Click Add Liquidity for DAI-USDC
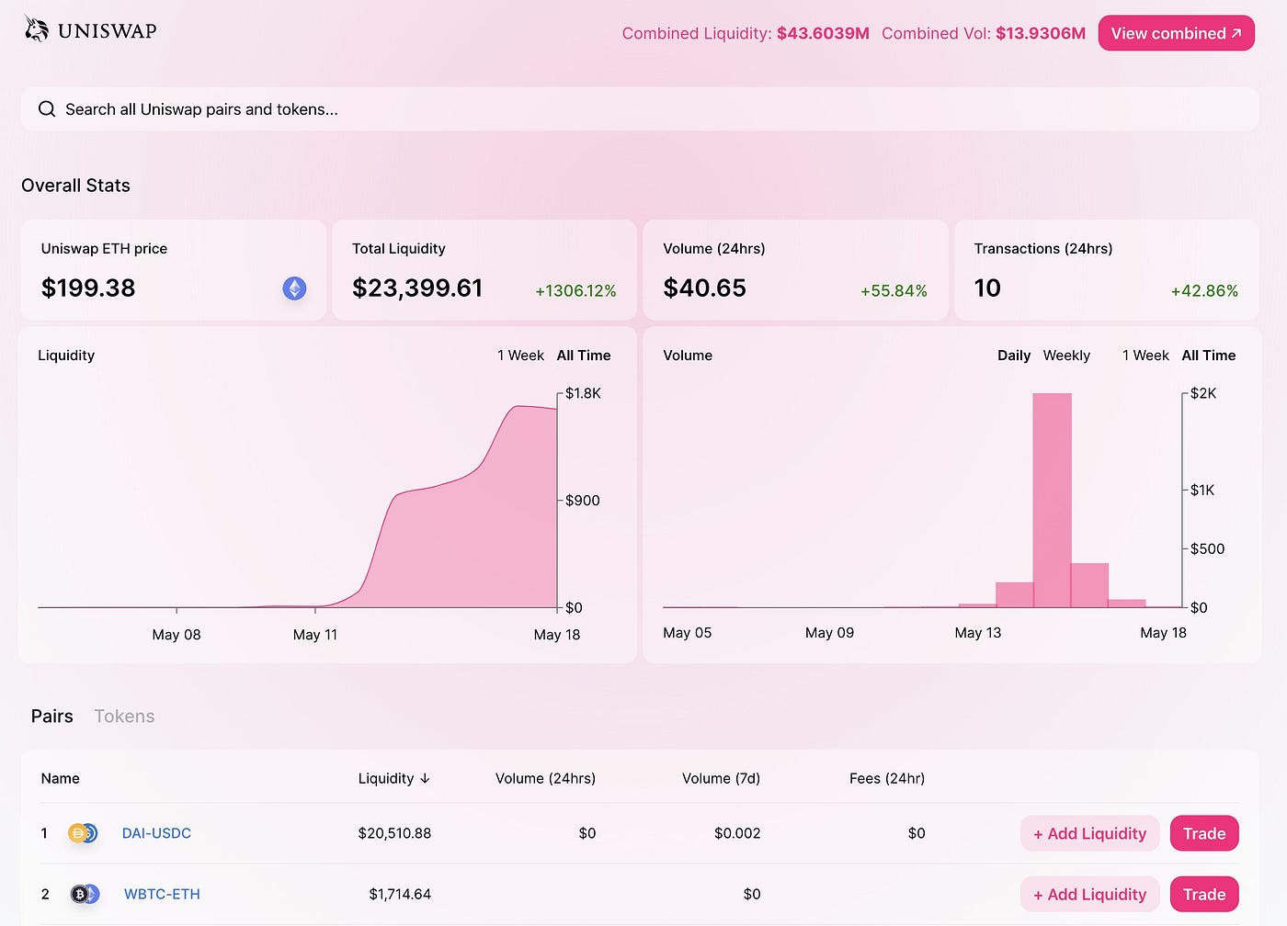The height and width of the screenshot is (926, 1287). (x=1090, y=833)
